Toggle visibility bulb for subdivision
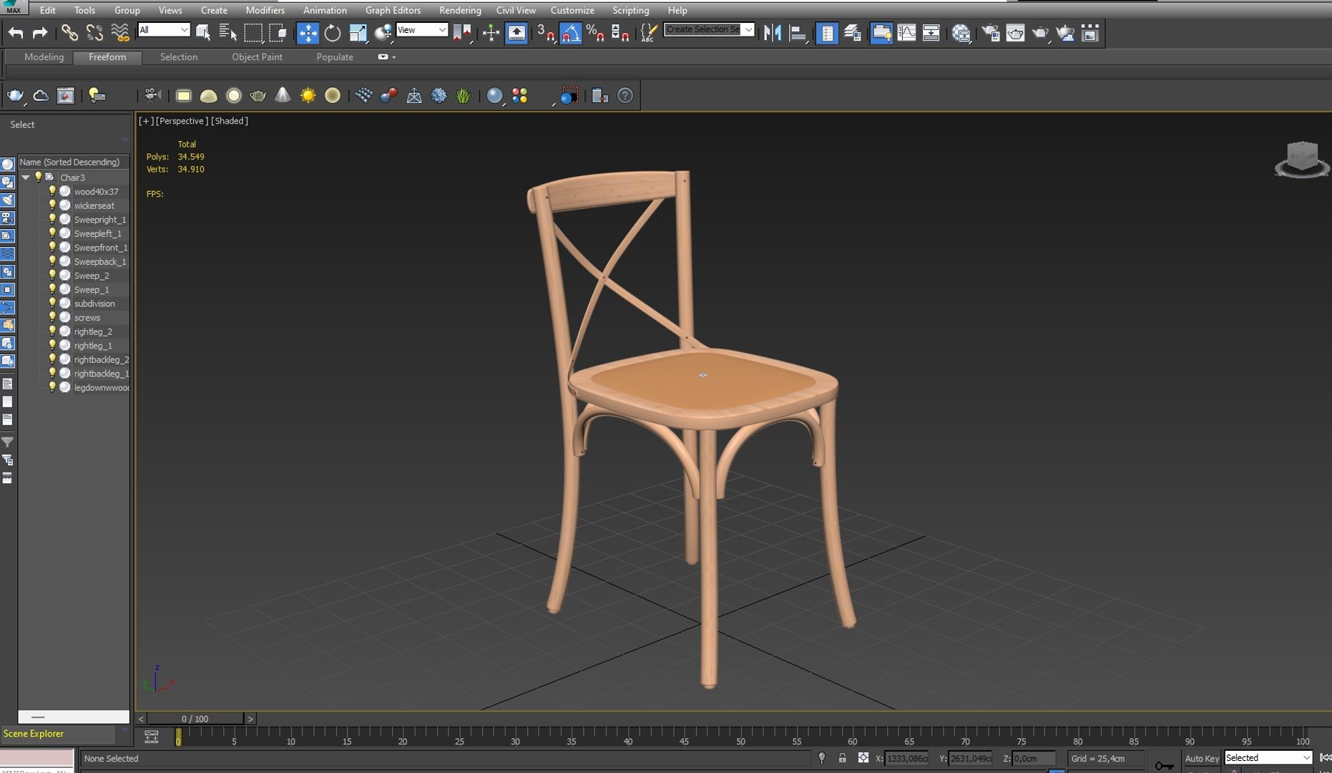Image resolution: width=1332 pixels, height=773 pixels. [52, 303]
